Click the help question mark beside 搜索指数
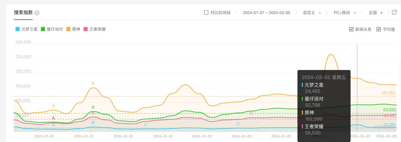The height and width of the screenshot is (142, 401). (37, 13)
